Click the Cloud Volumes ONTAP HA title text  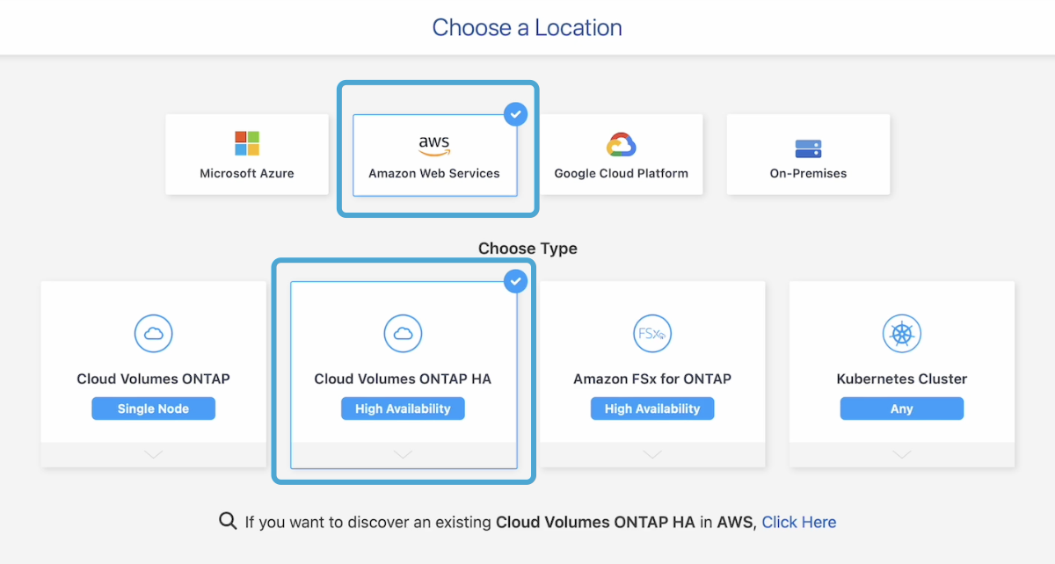point(403,379)
